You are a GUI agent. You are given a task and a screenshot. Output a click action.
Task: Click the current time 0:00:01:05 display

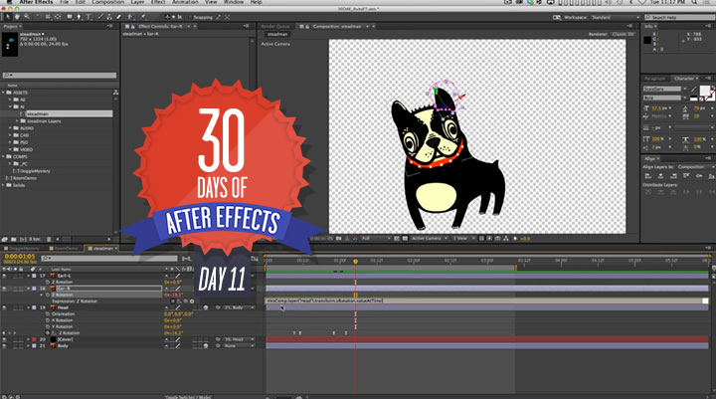tap(19, 257)
